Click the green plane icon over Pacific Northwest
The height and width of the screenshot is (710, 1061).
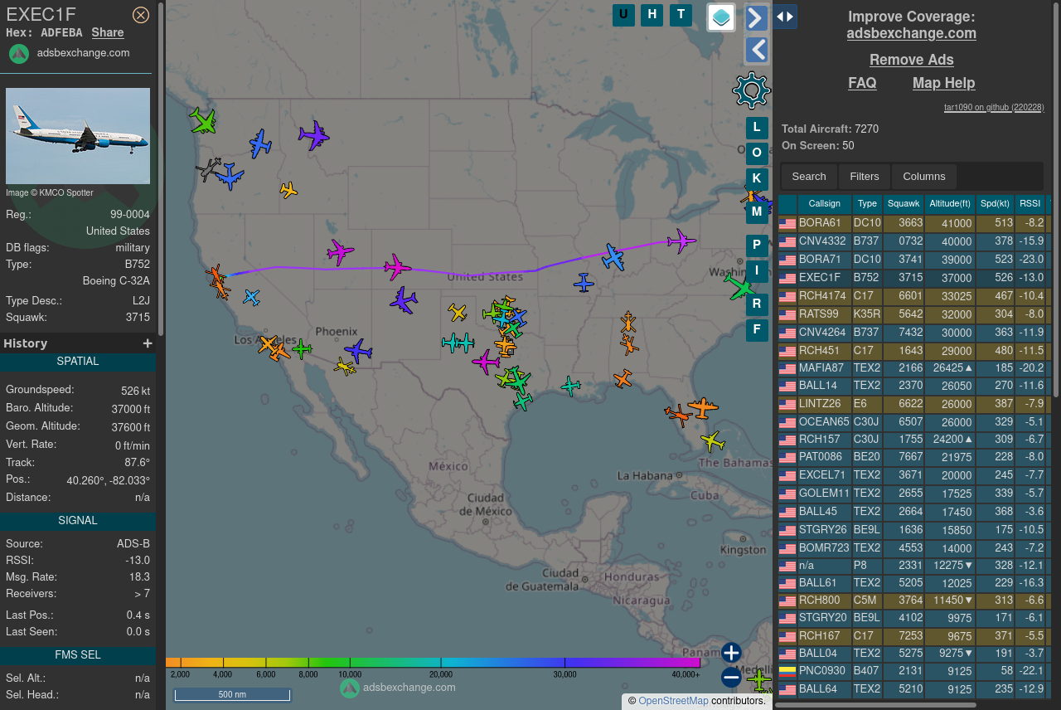point(202,121)
